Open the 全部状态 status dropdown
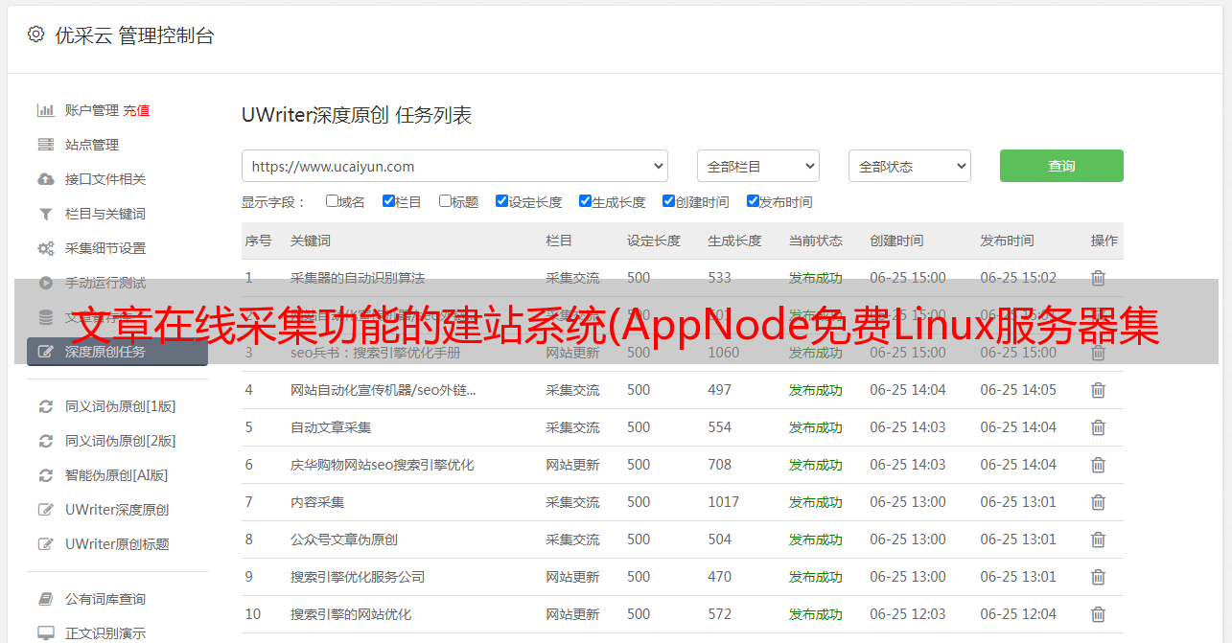This screenshot has height=643, width=1232. coord(909,166)
